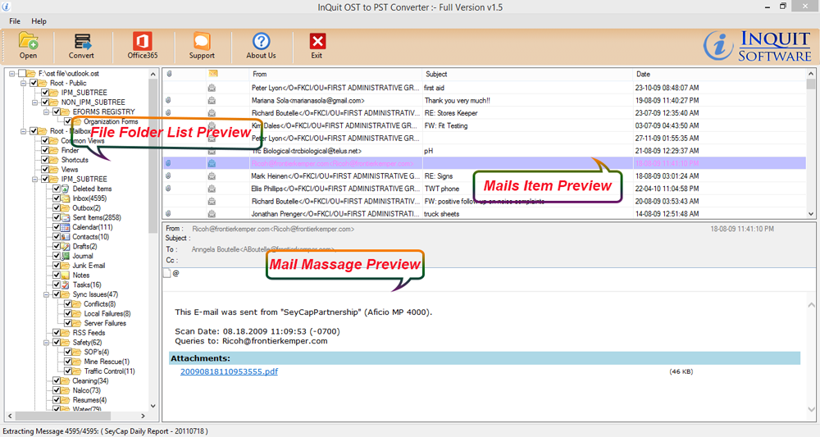This screenshot has width=820, height=437.
Task: Click the Contacts(10) folder icon
Action: point(66,237)
